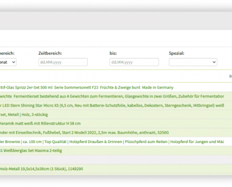This screenshot has width=232, height=187.
Task: Open the Weißbierglas Set Maxima link
Action: pyautogui.click(x=31, y=151)
